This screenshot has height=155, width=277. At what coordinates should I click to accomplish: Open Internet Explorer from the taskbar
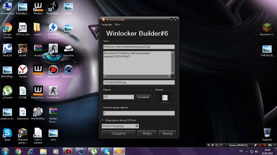[x=31, y=151]
